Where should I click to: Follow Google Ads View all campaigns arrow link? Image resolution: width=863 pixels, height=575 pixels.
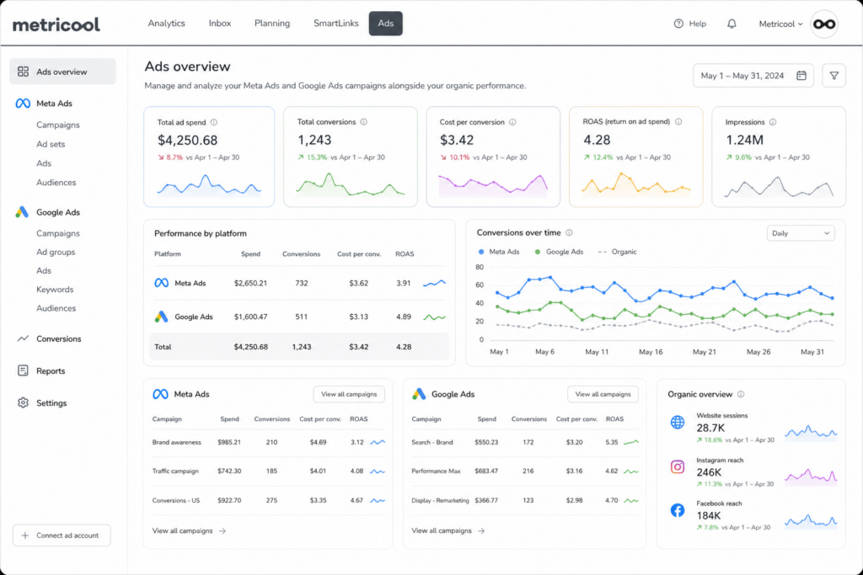point(448,531)
